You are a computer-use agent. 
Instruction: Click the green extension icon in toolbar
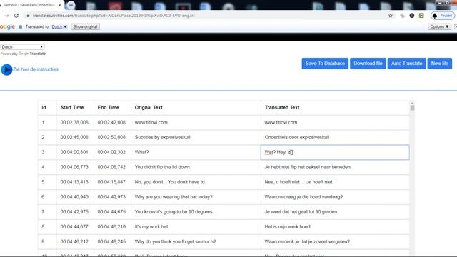click(x=421, y=16)
